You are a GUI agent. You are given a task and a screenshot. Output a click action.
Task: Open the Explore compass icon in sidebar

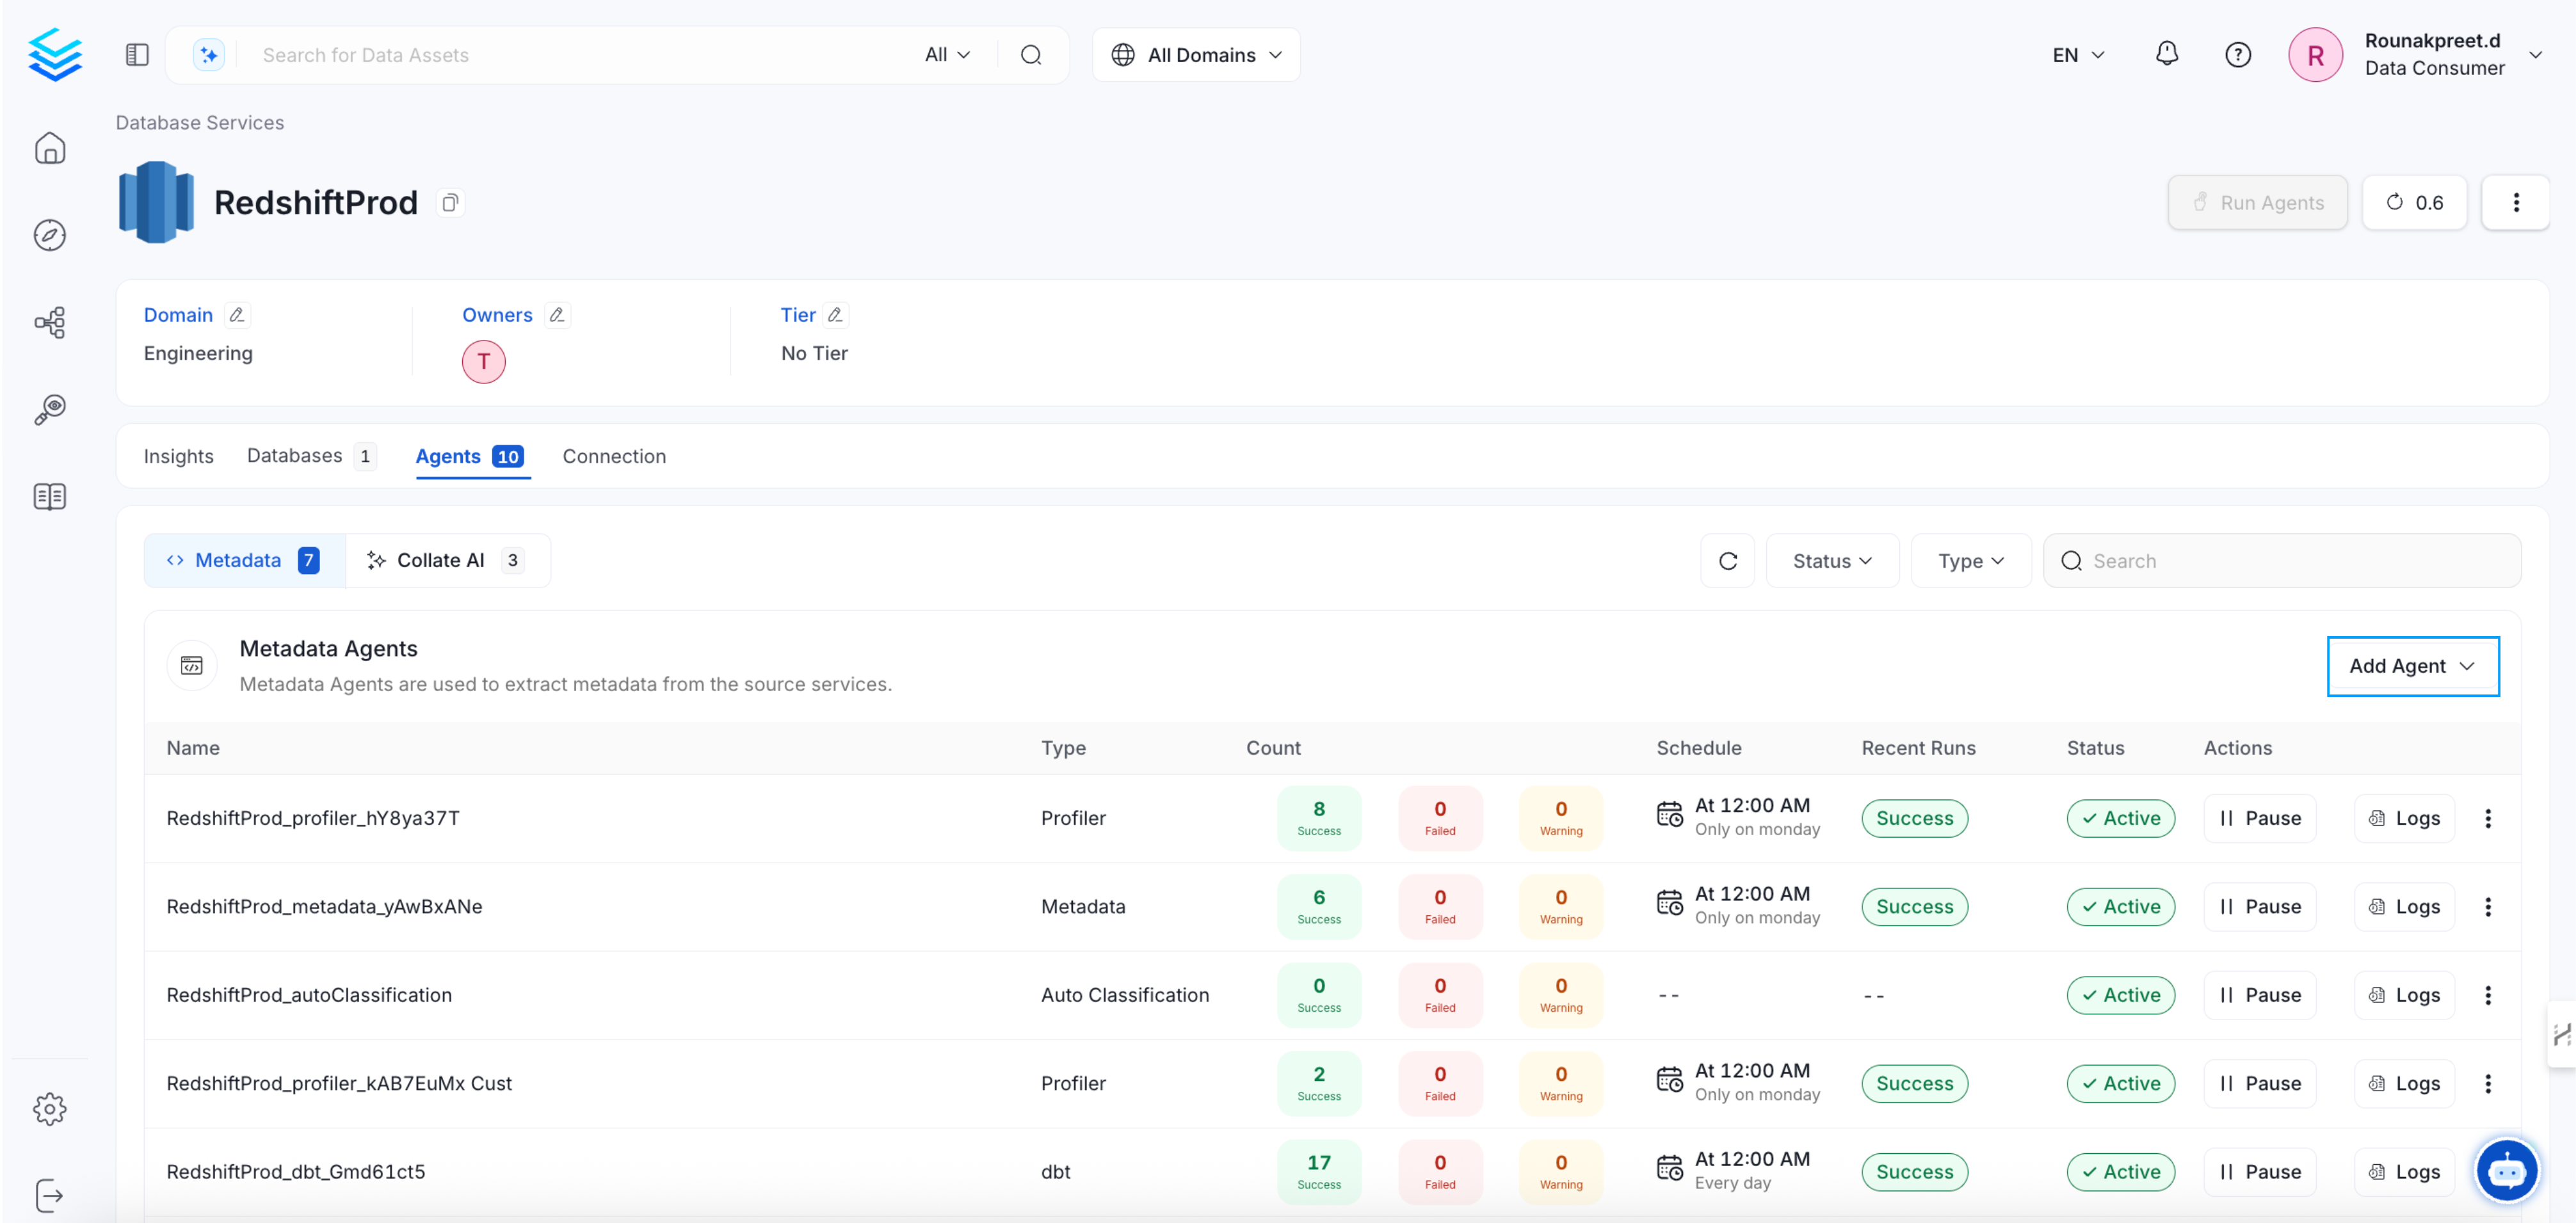(x=50, y=235)
